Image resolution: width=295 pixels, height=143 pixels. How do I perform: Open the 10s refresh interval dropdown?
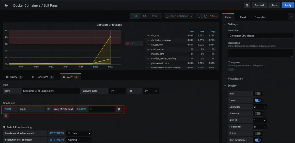[214, 16]
